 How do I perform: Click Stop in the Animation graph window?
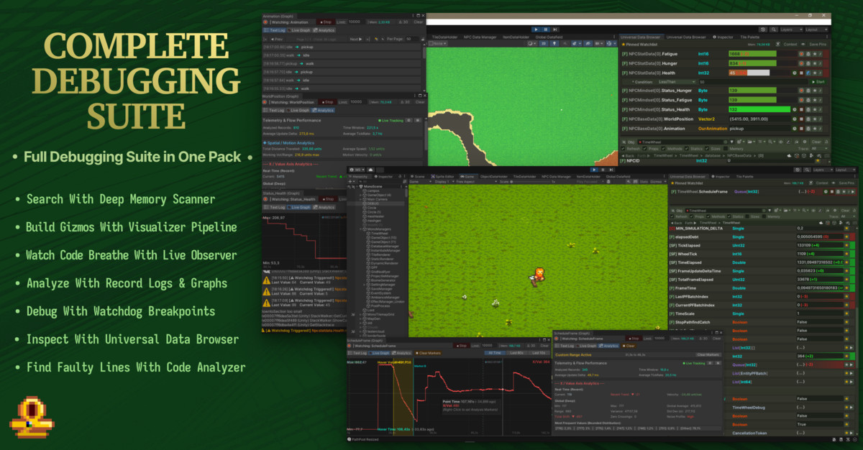point(326,22)
